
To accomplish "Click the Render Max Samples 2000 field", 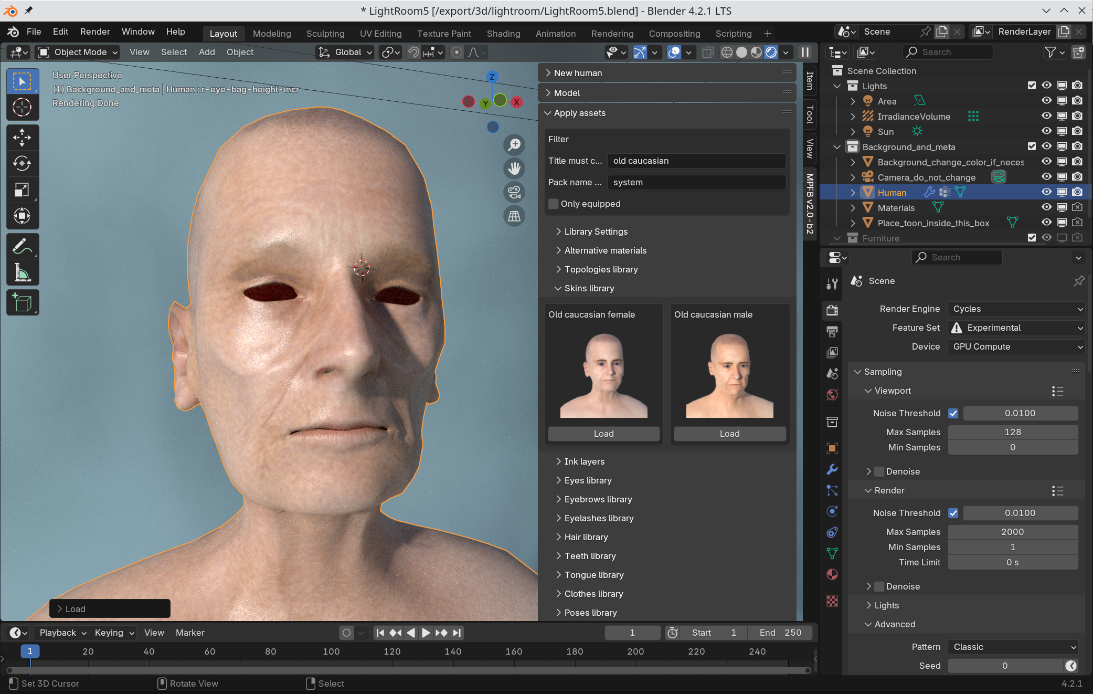I will point(1013,532).
